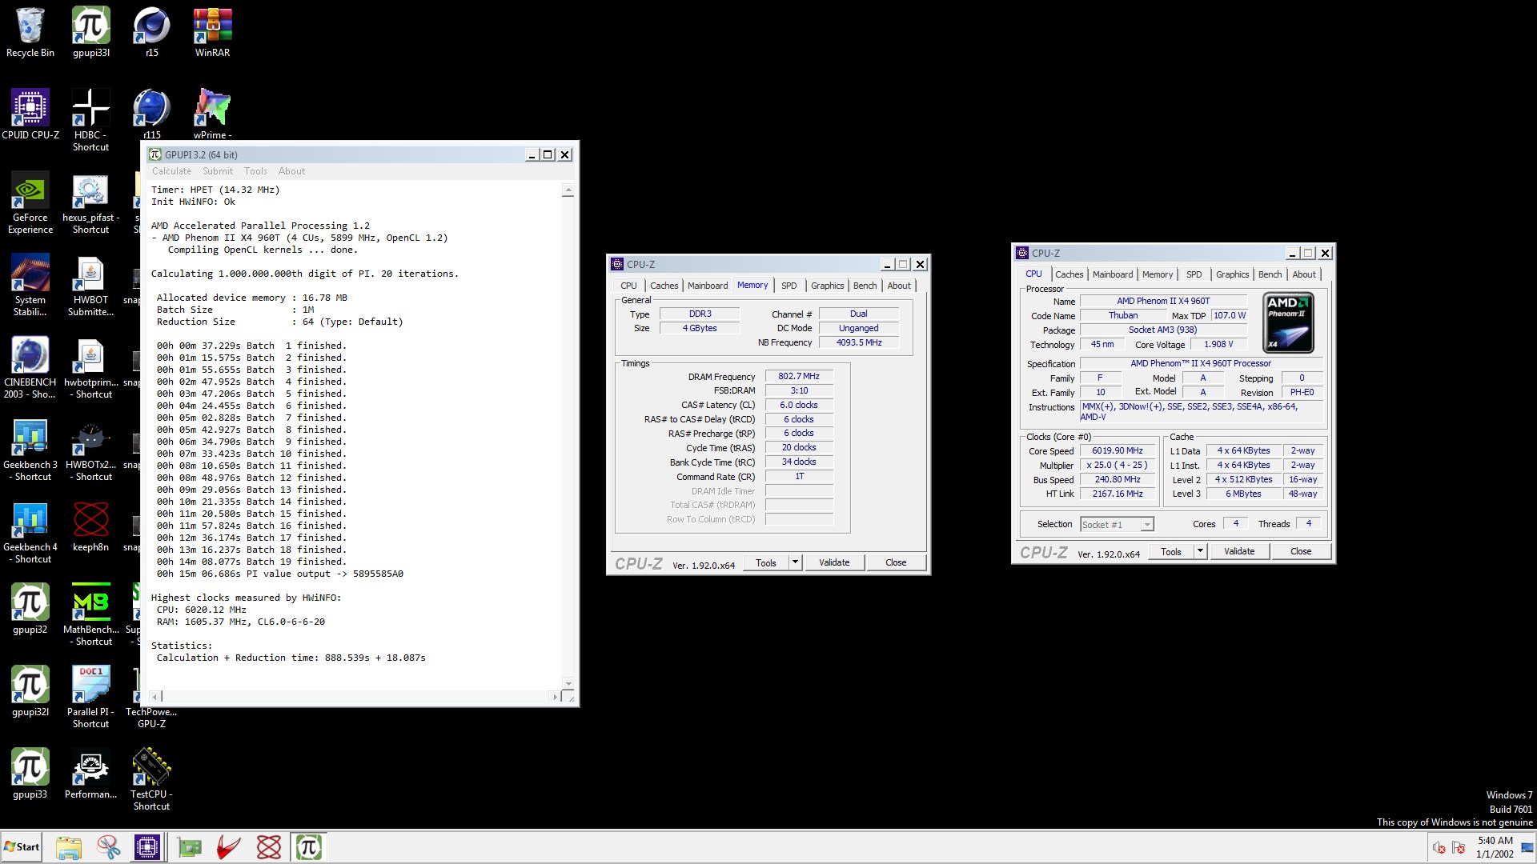Image resolution: width=1537 pixels, height=864 pixels.
Task: Open the HWBOT Submitter desktop icon
Action: (x=90, y=286)
